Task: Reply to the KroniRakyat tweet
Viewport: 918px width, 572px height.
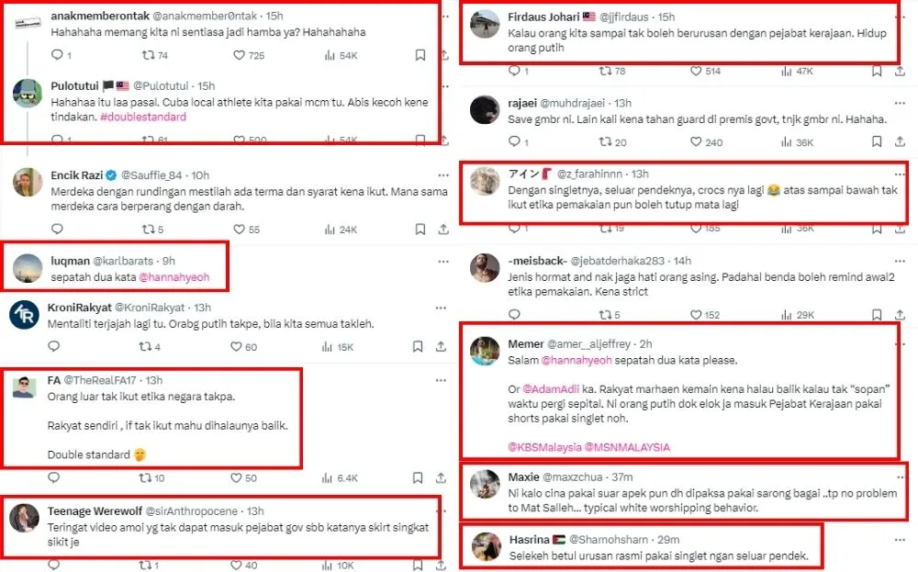Action: (53, 347)
